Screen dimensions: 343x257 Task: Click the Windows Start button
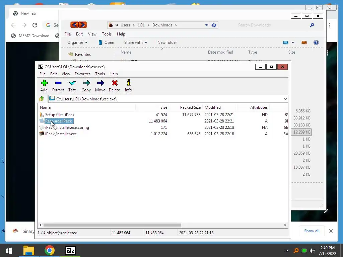pos(9,250)
